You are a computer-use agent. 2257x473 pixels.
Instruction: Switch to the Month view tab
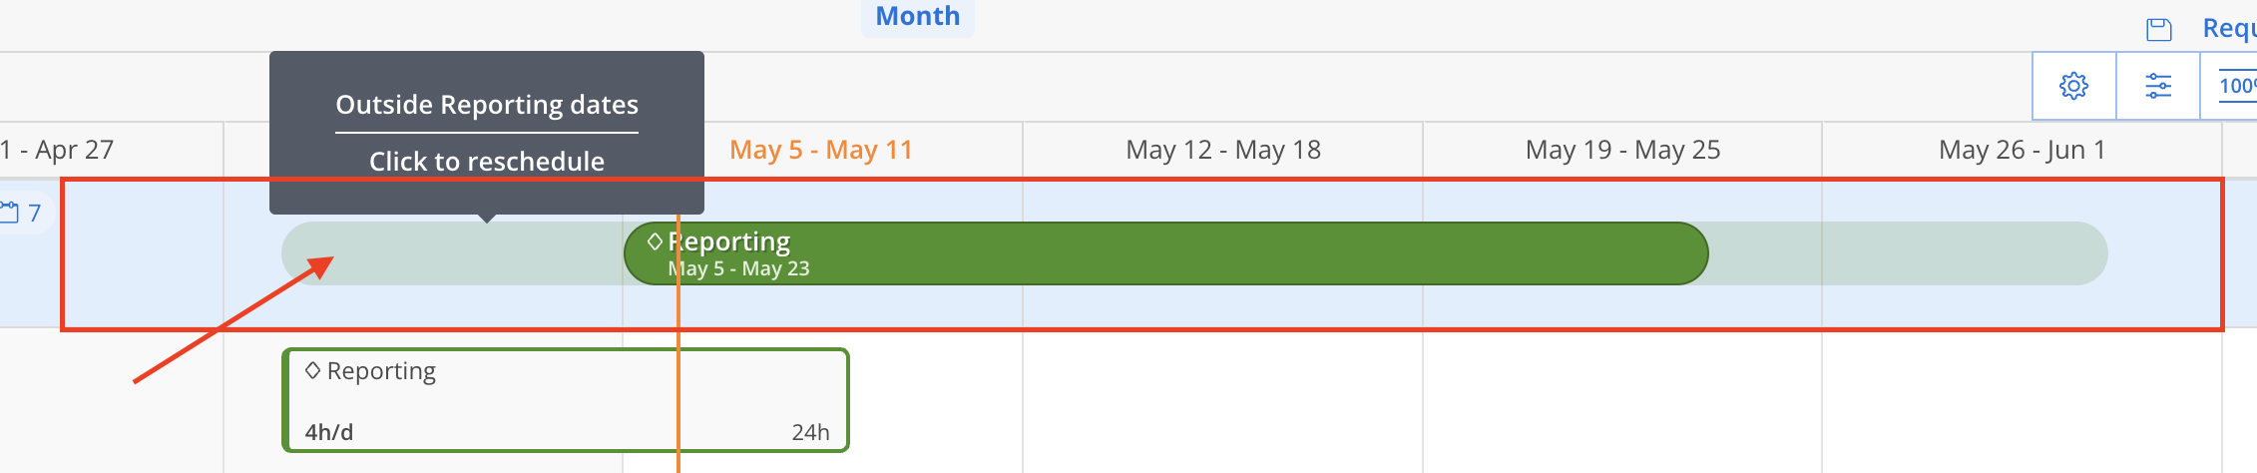(x=918, y=16)
